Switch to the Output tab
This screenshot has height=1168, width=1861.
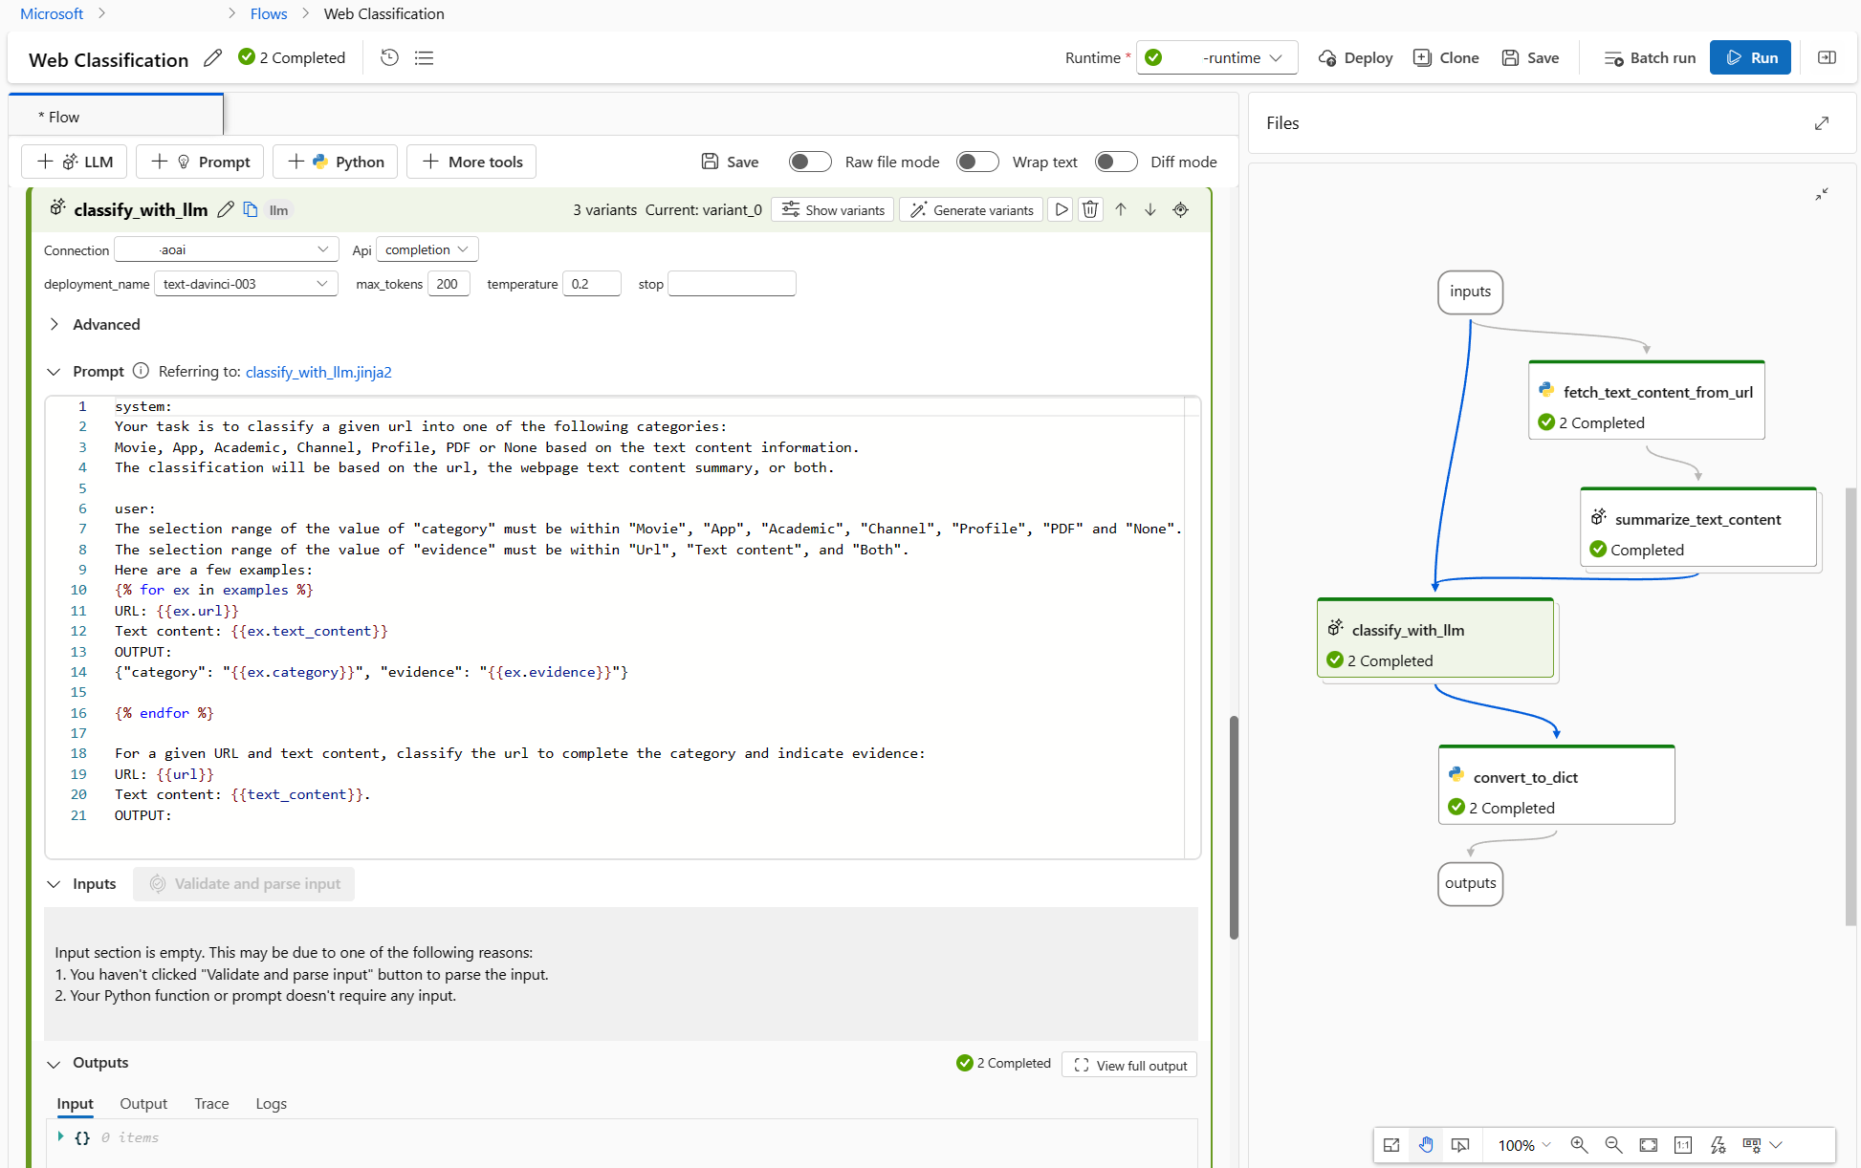[x=144, y=1103]
